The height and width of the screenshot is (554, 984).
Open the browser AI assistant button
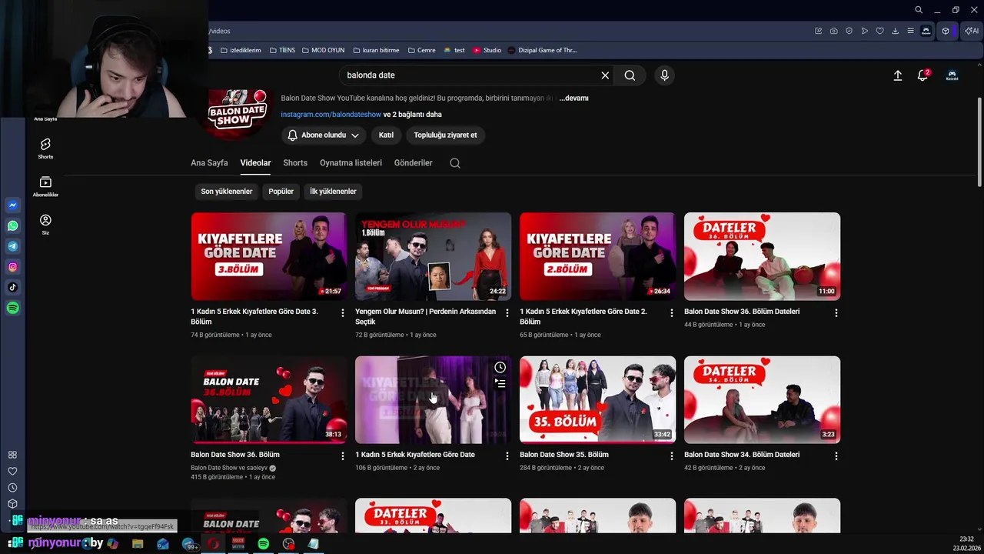972,31
